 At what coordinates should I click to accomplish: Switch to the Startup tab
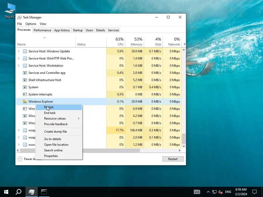click(78, 30)
